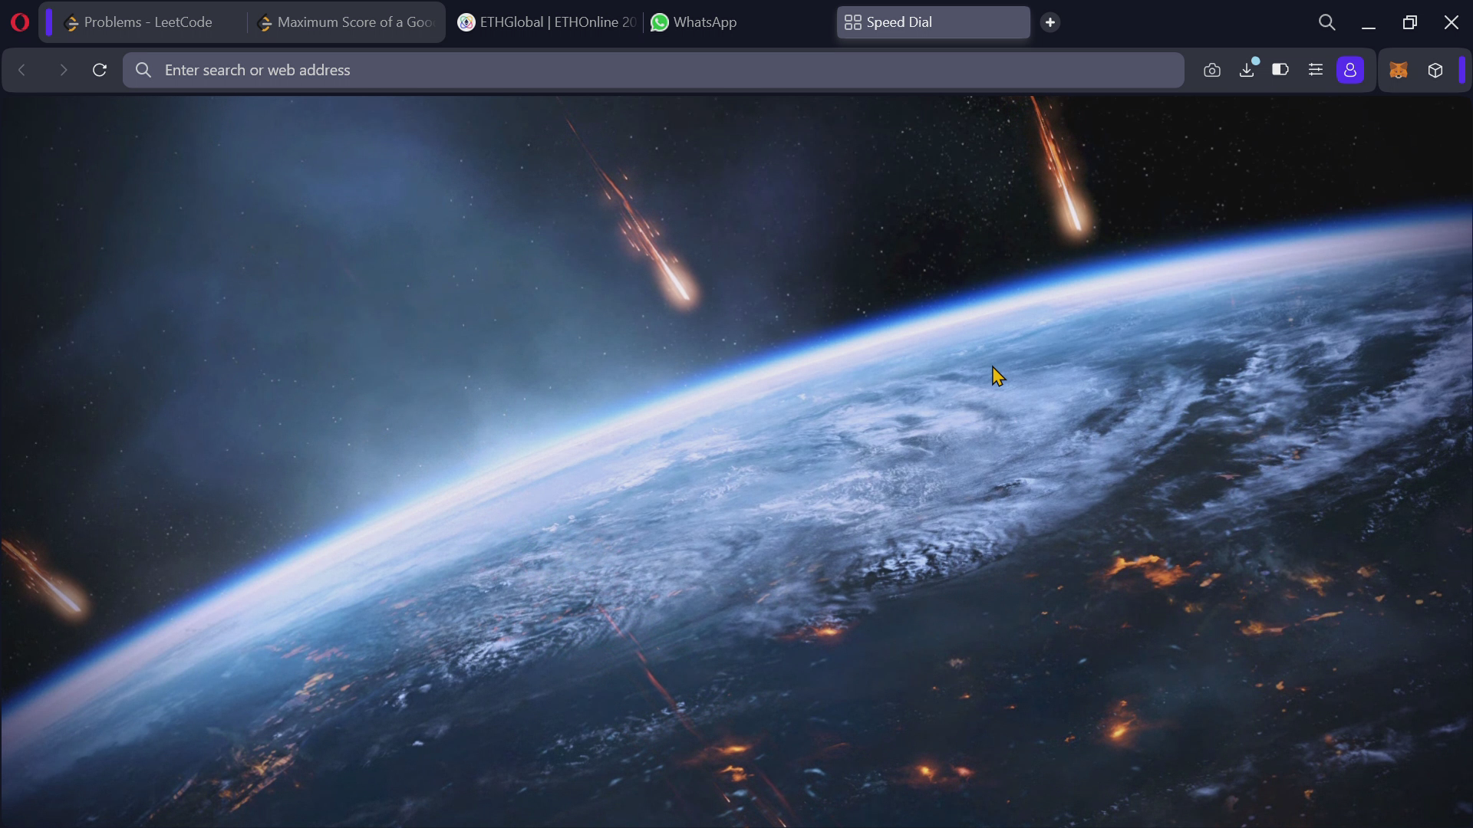Viewport: 1473px width, 828px height.
Task: Open the downloads panel icon
Action: pyautogui.click(x=1247, y=71)
